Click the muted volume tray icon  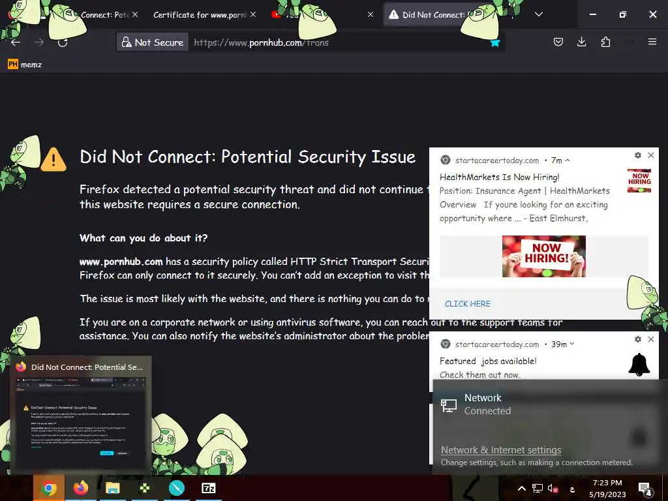coord(553,489)
